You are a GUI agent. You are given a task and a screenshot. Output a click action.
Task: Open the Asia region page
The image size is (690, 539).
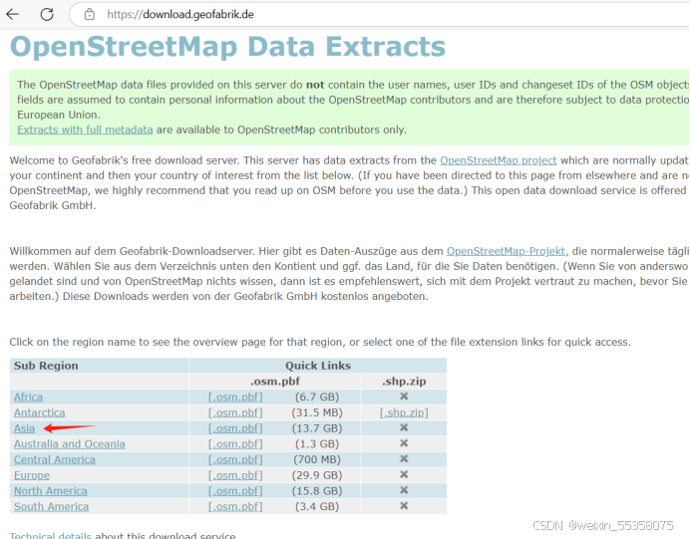point(24,428)
